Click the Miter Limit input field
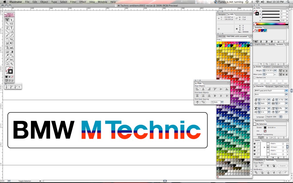This screenshot has height=183, width=293. point(270,74)
